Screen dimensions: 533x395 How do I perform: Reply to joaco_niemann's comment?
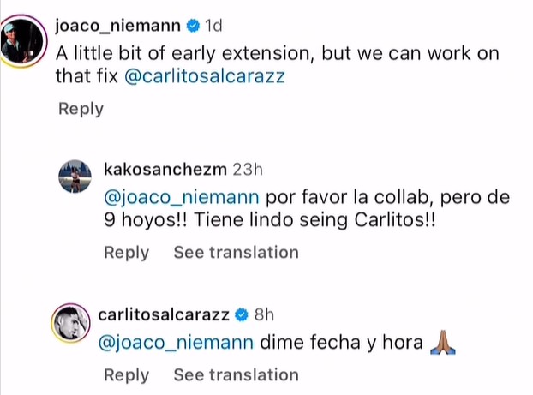[81, 109]
